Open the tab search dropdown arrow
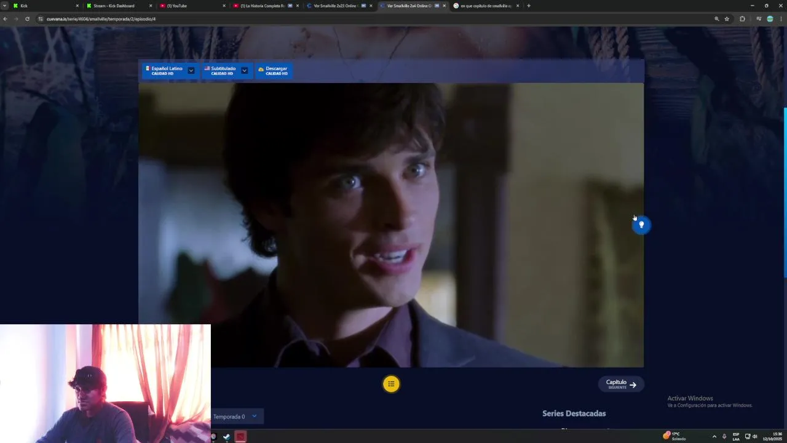The image size is (787, 443). [x=4, y=6]
